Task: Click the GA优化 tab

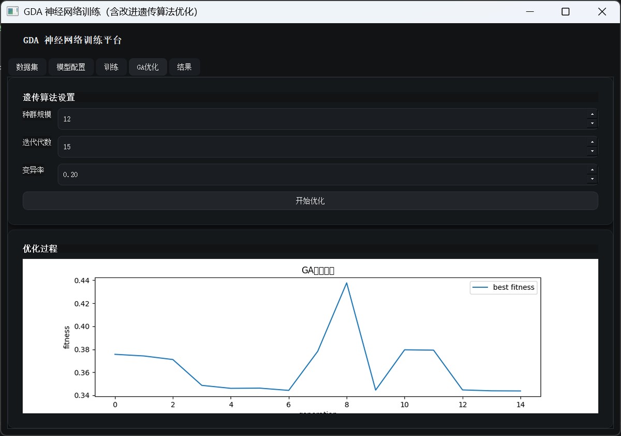Action: click(147, 67)
